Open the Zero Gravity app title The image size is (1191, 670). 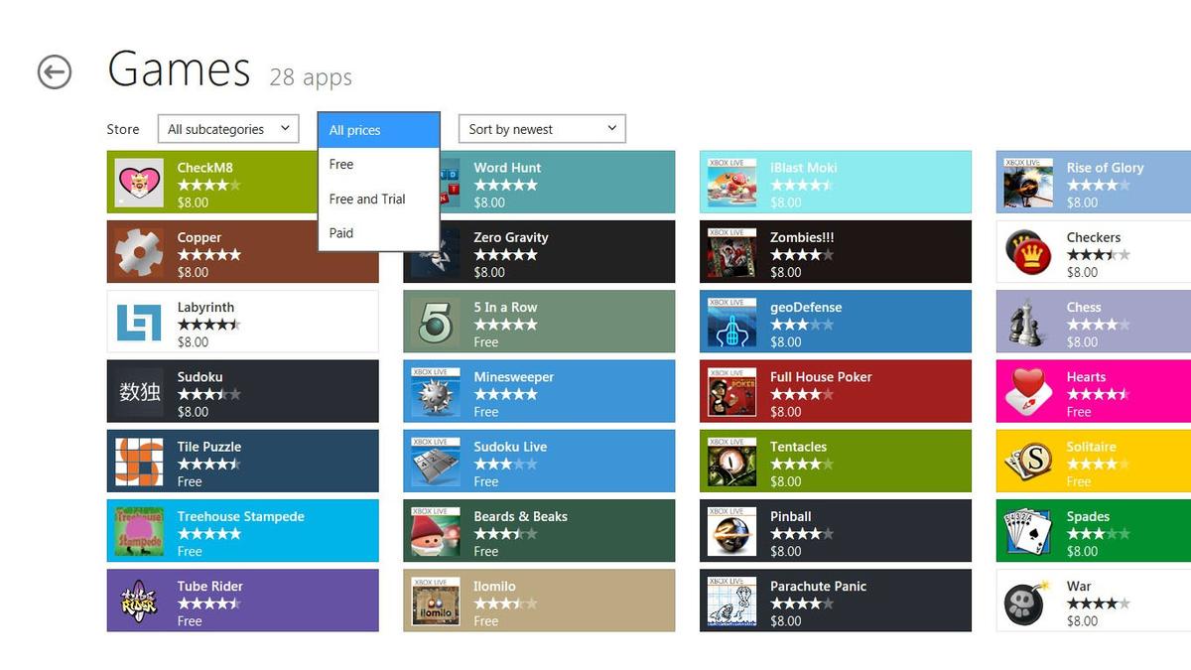[x=511, y=237]
